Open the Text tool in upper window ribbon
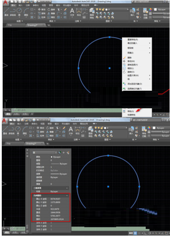The width and height of the screenshot is (170, 236). pyautogui.click(x=72, y=12)
